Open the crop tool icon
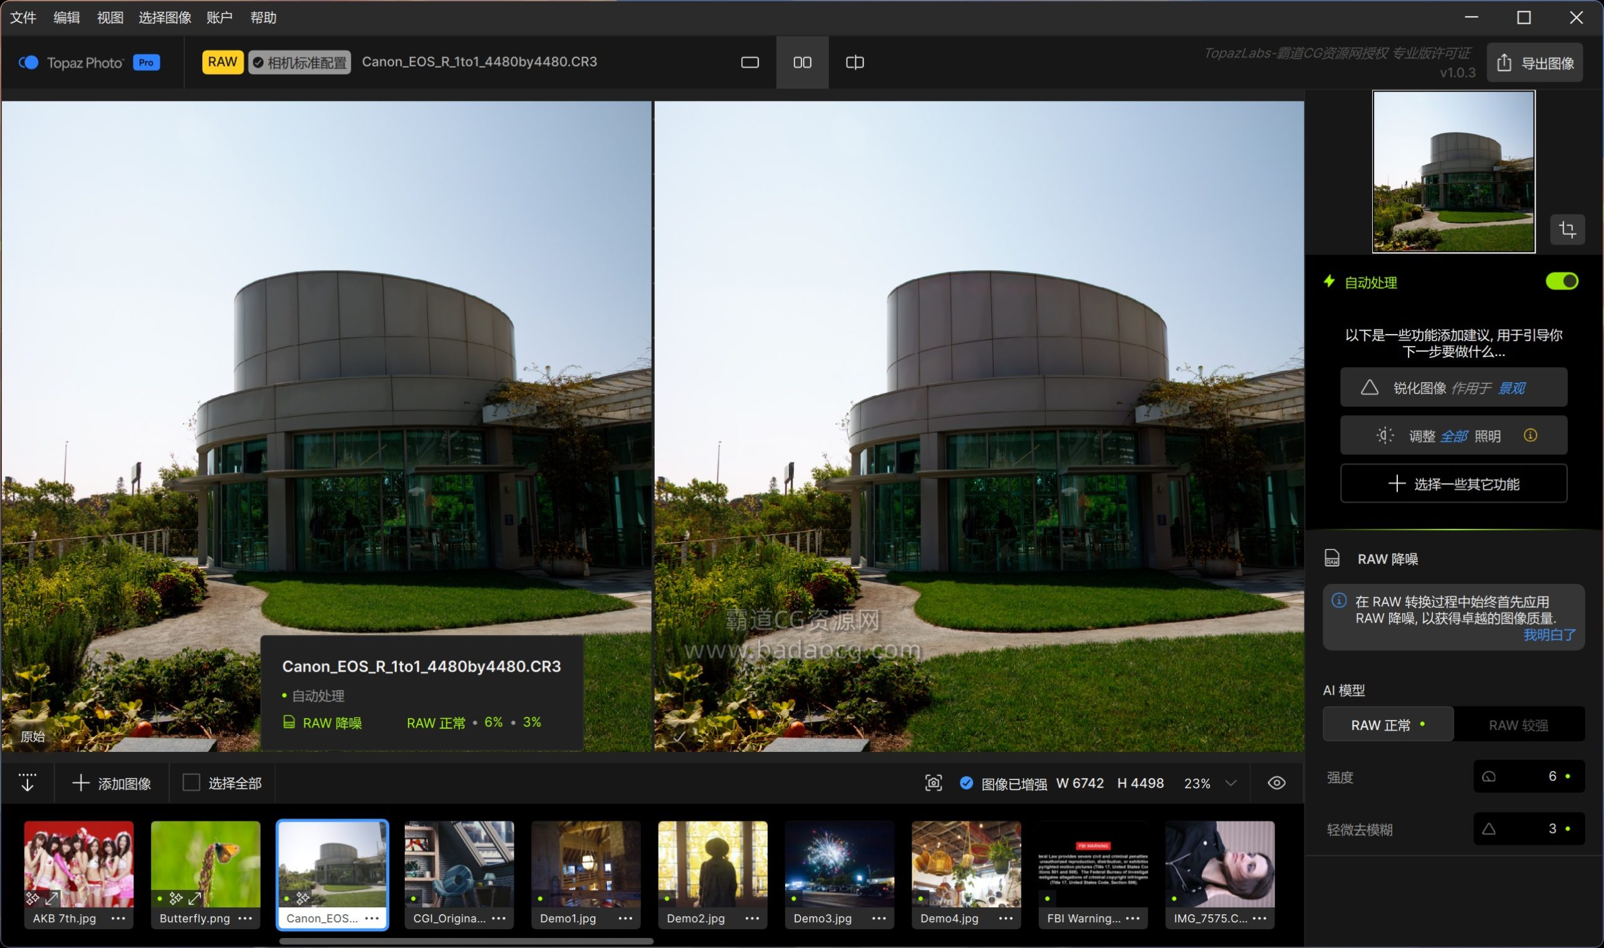This screenshot has width=1604, height=948. (1567, 229)
